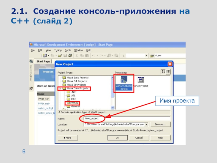Click the New Project toolbar icon
217x163 pixels.
[45, 56]
